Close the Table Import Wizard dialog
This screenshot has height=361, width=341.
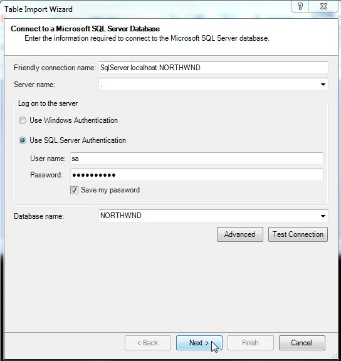pyautogui.click(x=323, y=6)
